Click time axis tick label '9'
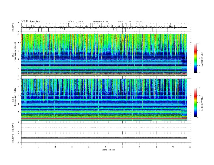Viewport: 214px width, 165px height. click(173, 147)
